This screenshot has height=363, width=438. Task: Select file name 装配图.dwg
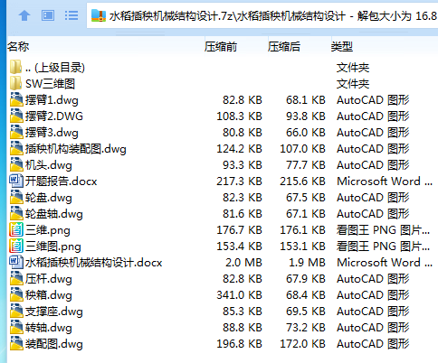[54, 344]
